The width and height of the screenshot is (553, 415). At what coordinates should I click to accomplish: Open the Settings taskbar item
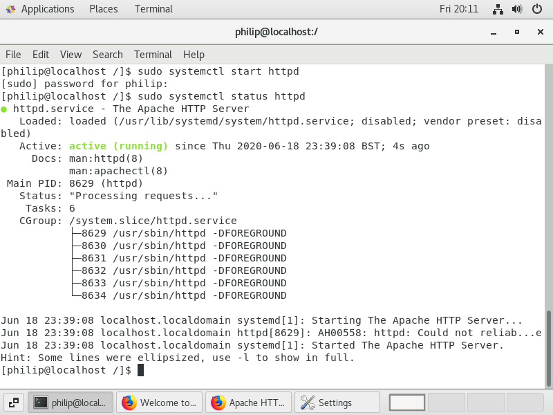click(x=337, y=403)
